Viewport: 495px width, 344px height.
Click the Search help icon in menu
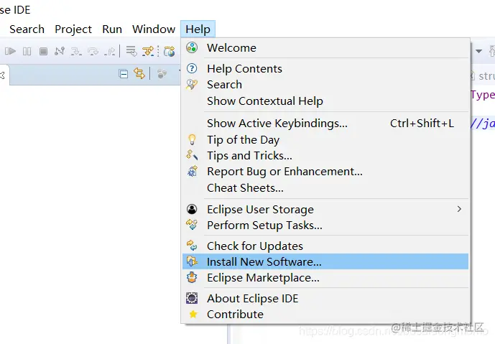pos(192,85)
